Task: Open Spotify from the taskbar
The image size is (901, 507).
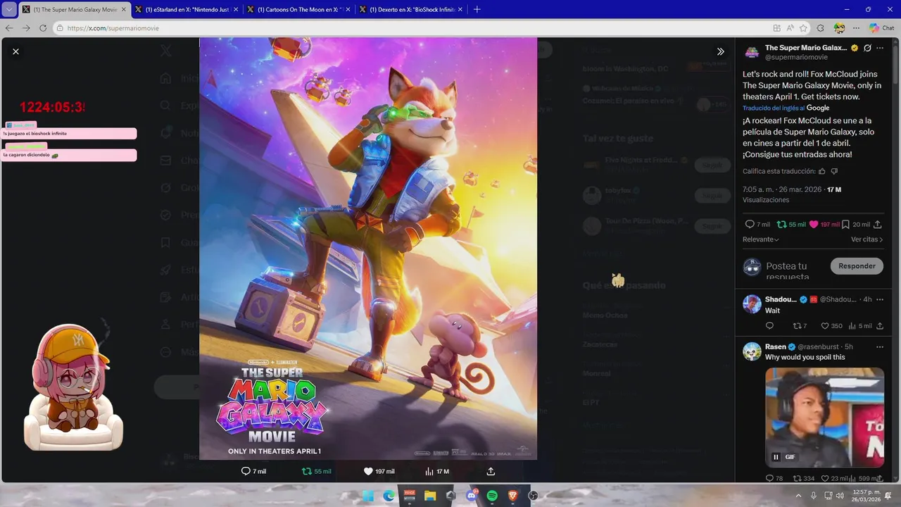Action: point(492,496)
